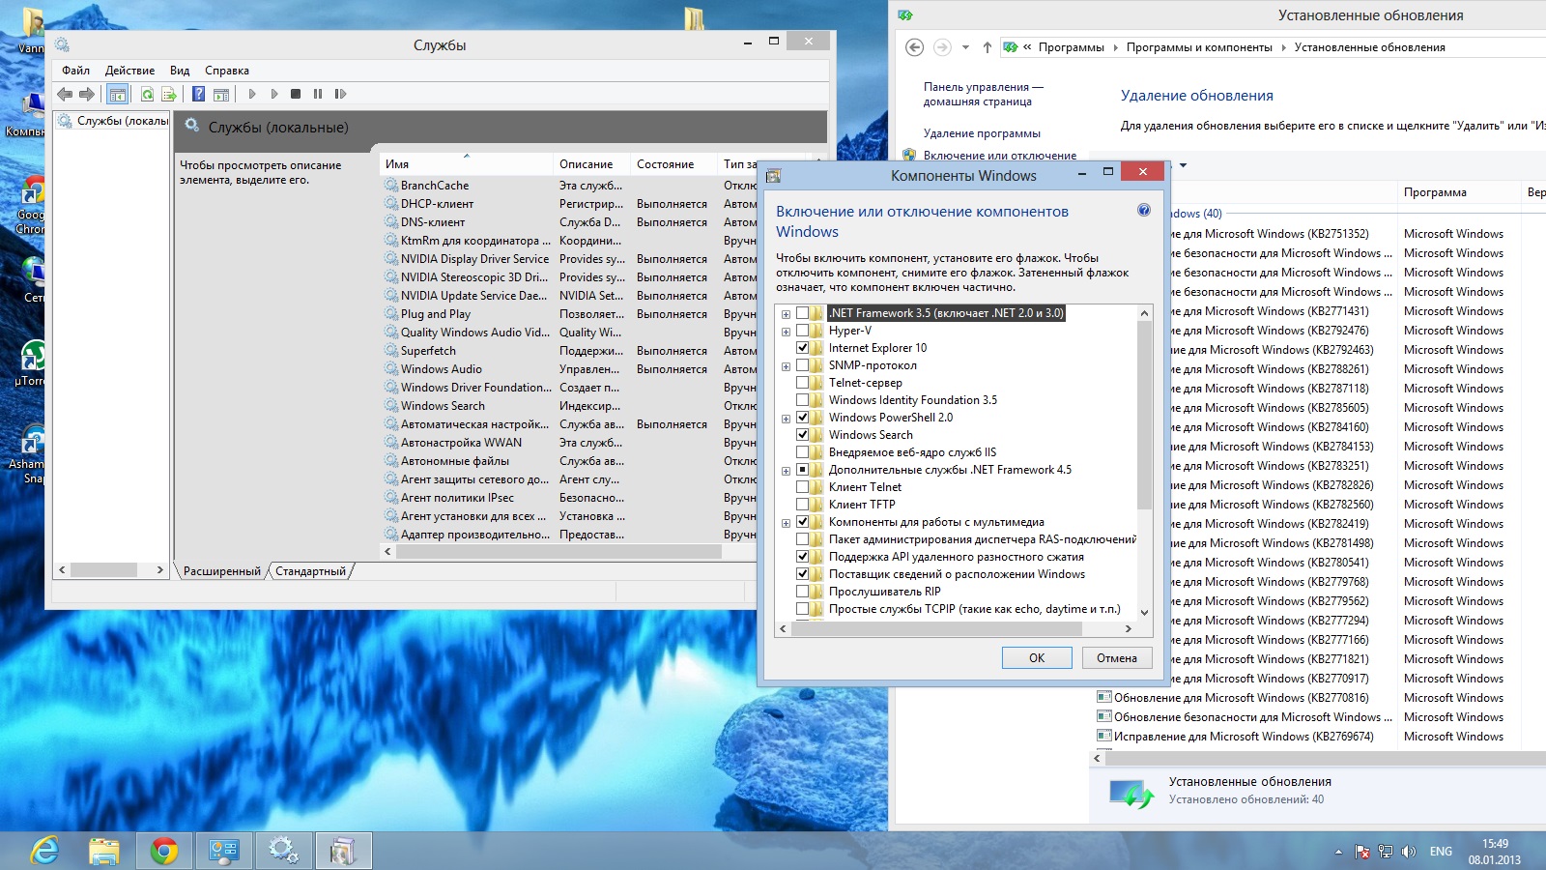The height and width of the screenshot is (870, 1546).
Task: Click the help icon in Компоненты Windows dialog
Action: 1144,210
